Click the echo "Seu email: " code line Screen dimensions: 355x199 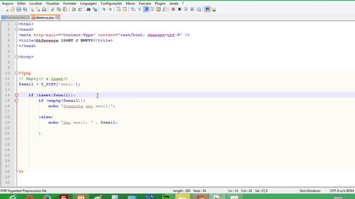83,123
